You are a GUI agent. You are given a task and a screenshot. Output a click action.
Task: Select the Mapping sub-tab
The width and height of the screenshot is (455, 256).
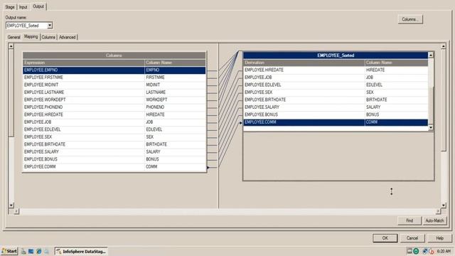click(31, 36)
